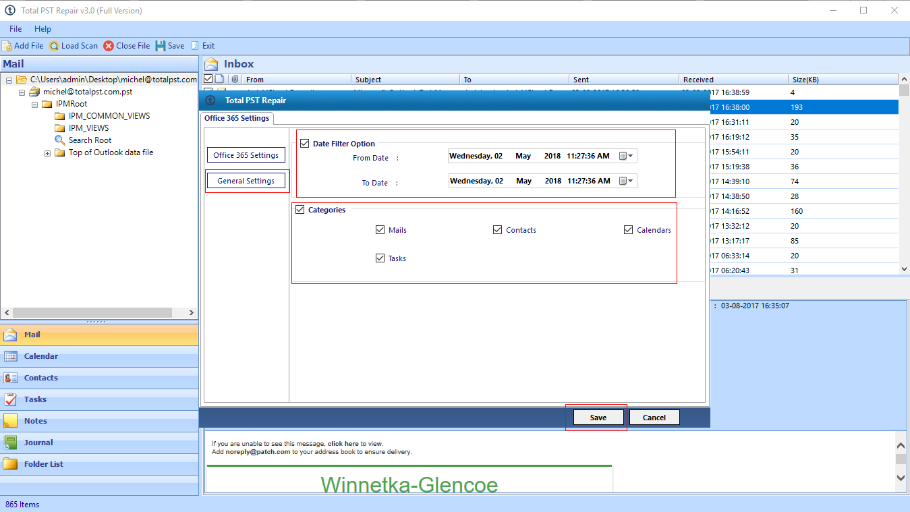Select the Calendar icon in navigation pane
Screen dimensions: 910x512
pos(10,356)
